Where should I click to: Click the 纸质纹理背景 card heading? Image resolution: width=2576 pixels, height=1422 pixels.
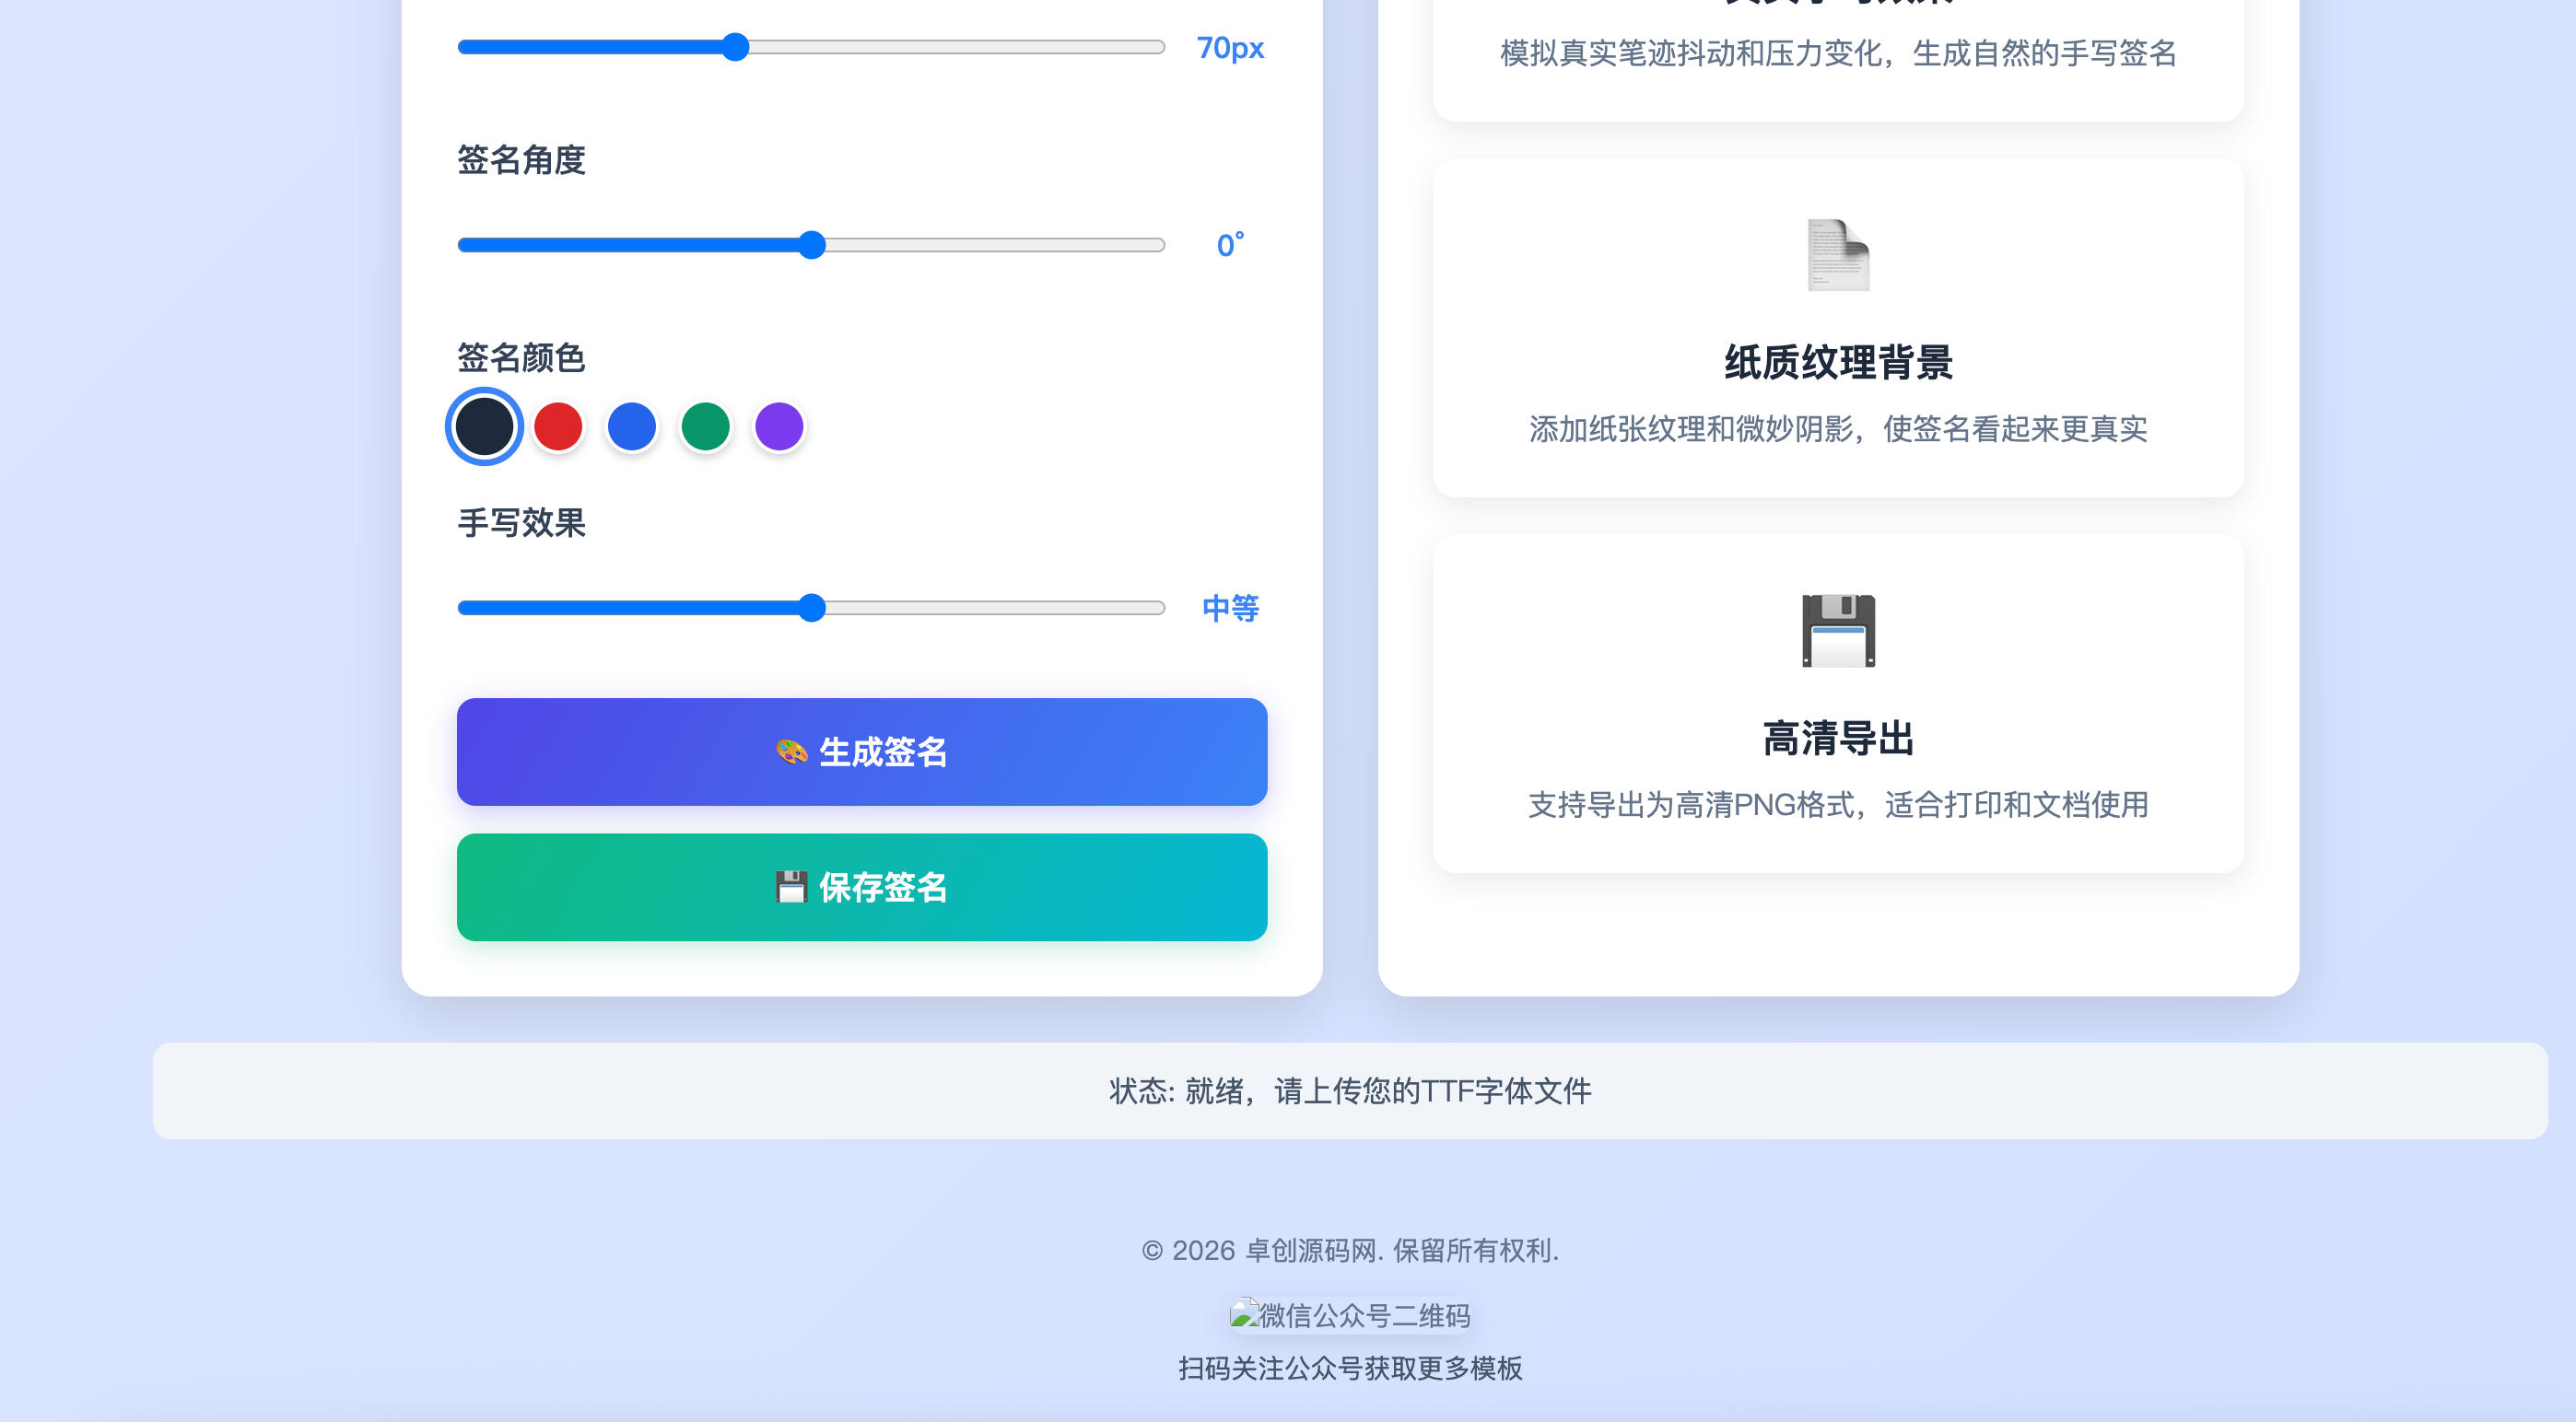(1838, 362)
